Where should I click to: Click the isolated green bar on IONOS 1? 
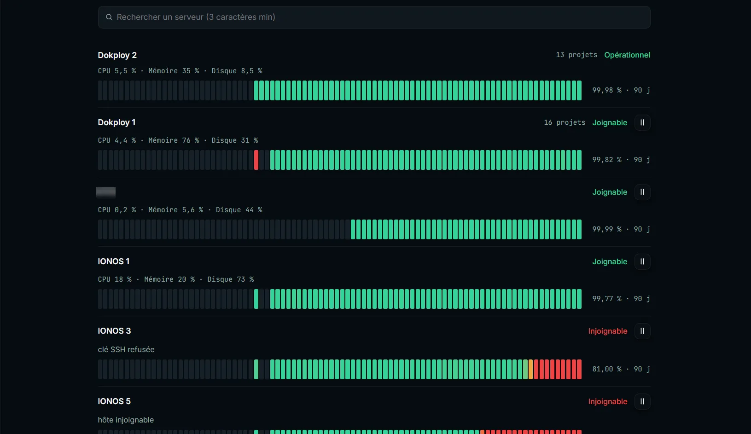tap(256, 299)
